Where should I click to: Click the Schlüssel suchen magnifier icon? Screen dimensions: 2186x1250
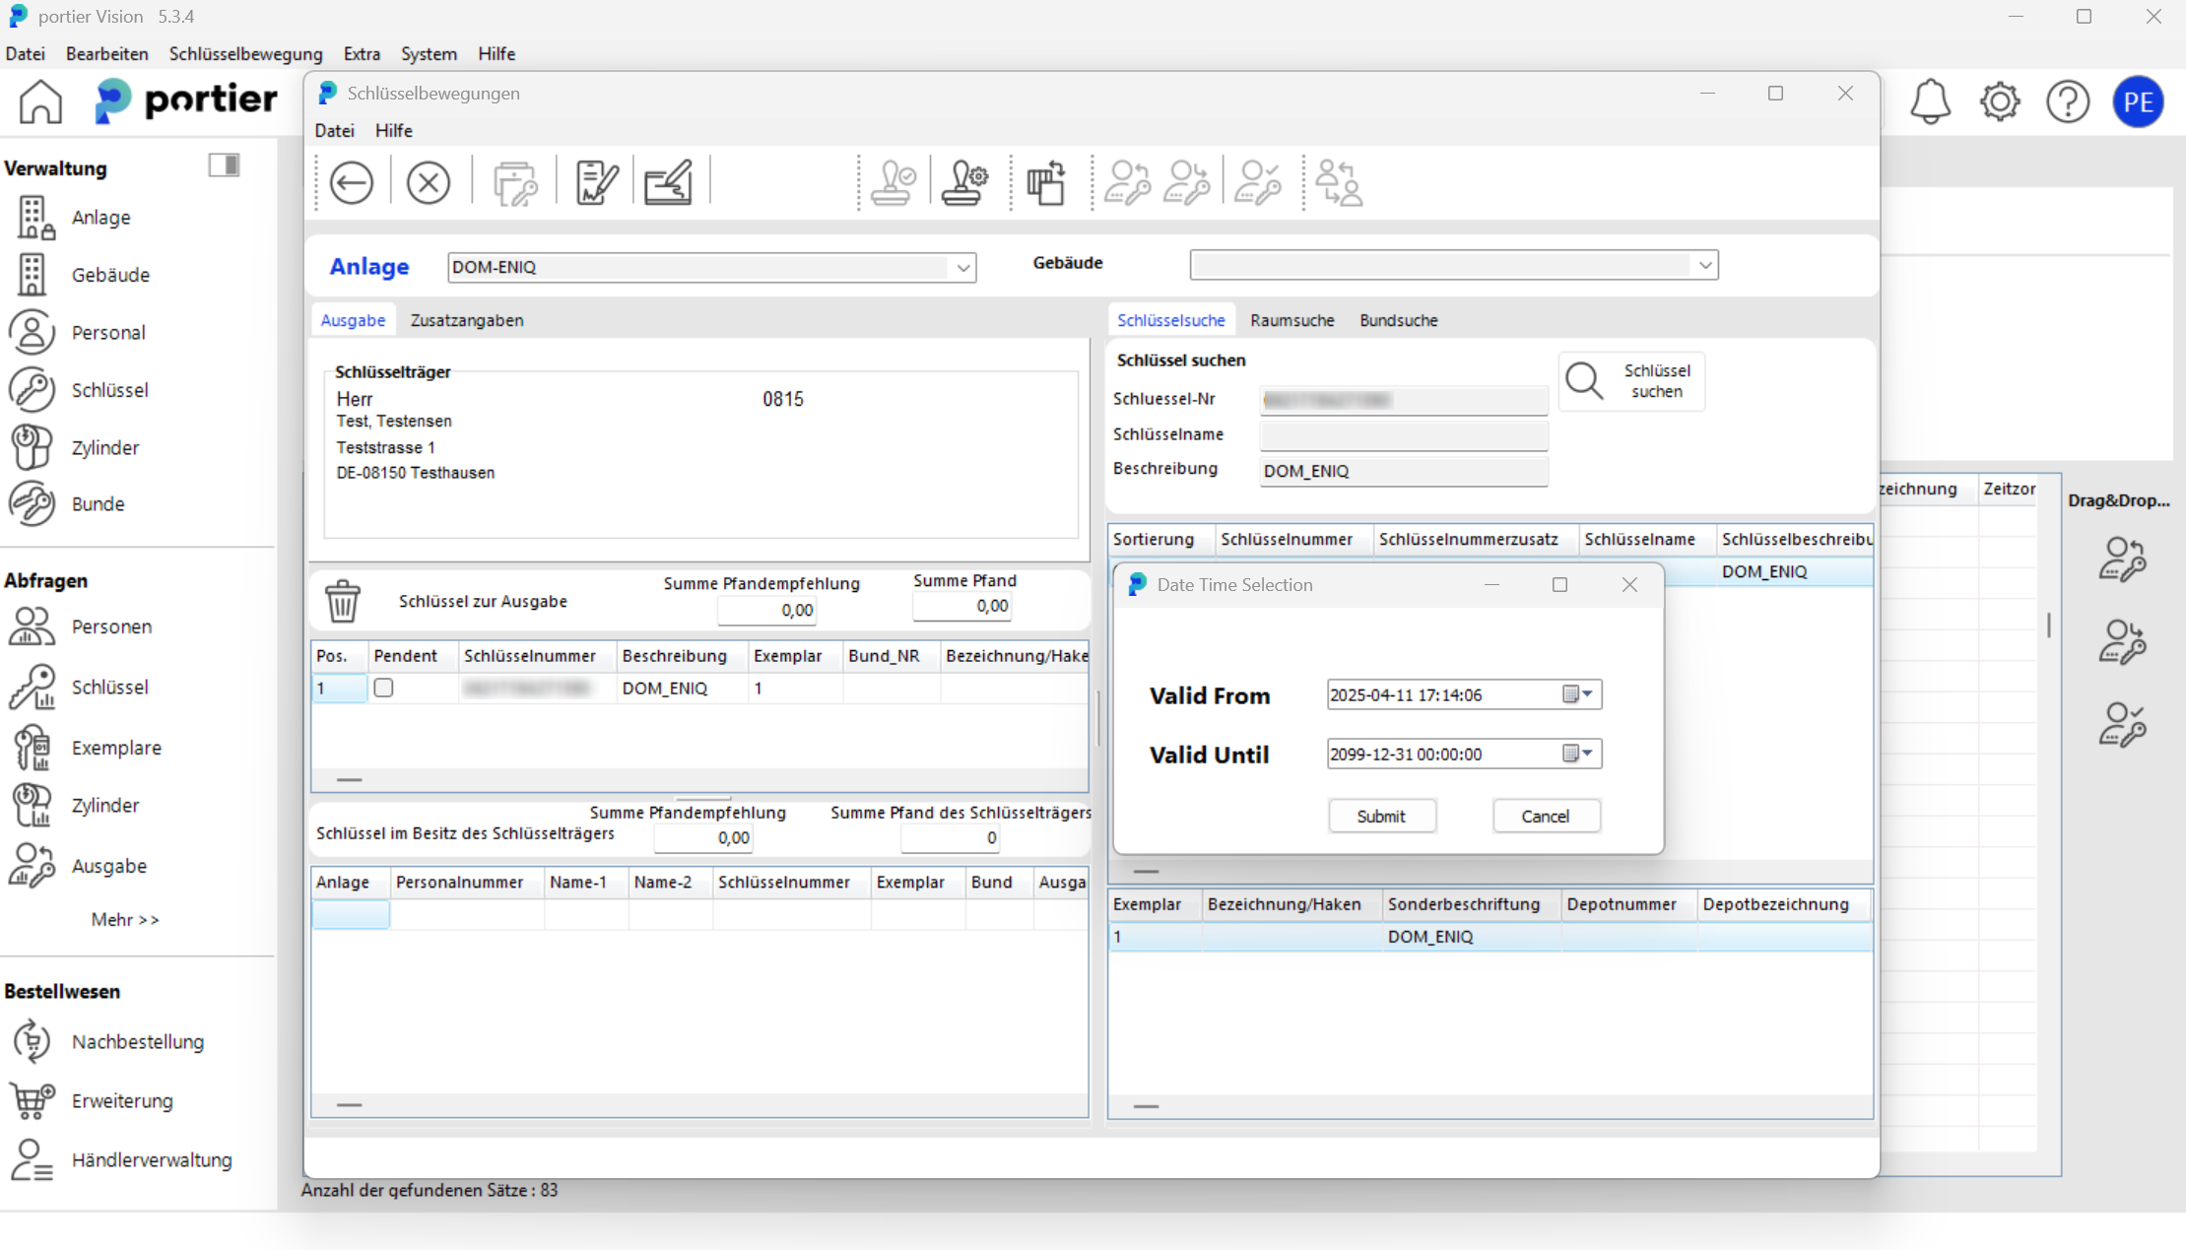pyautogui.click(x=1585, y=380)
